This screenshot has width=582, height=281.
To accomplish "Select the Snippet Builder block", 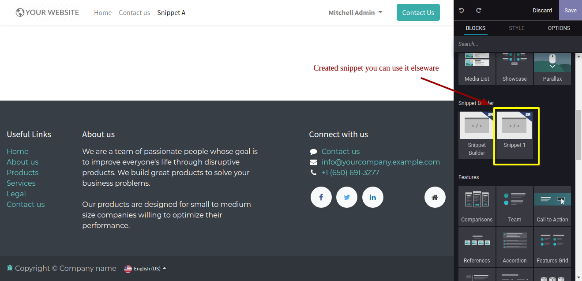I will (477, 135).
